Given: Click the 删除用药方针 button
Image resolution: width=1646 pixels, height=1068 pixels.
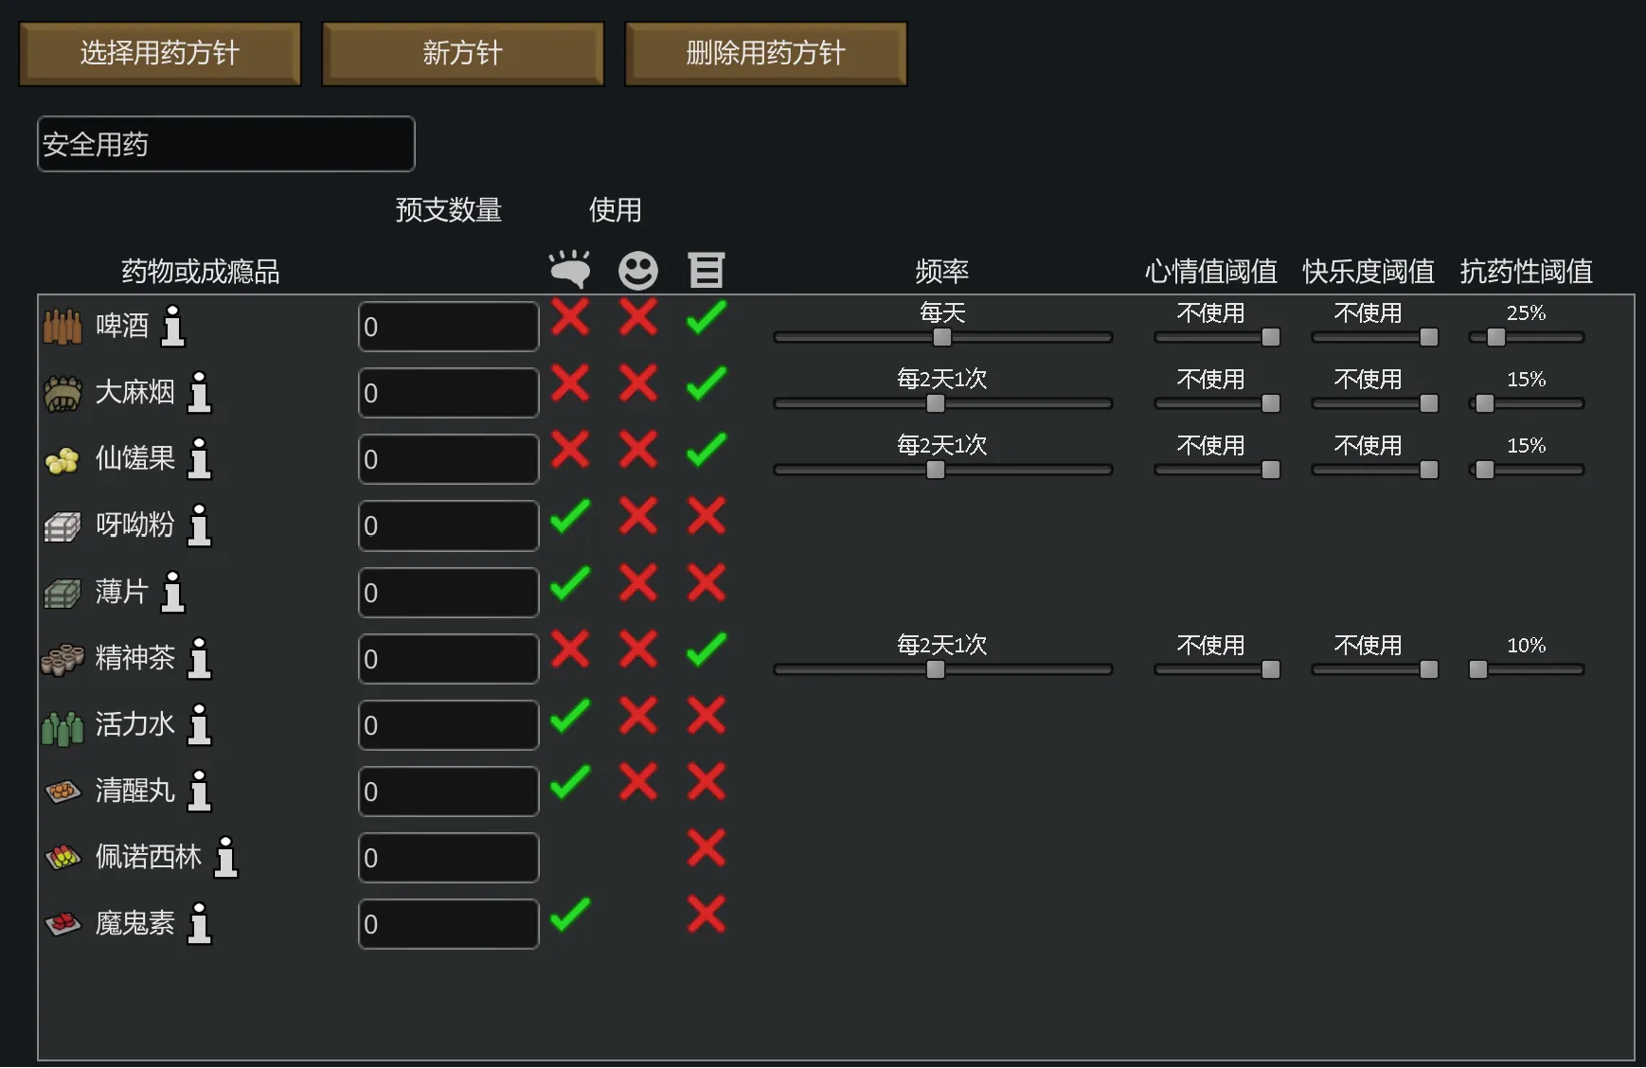Looking at the screenshot, I should [x=765, y=54].
